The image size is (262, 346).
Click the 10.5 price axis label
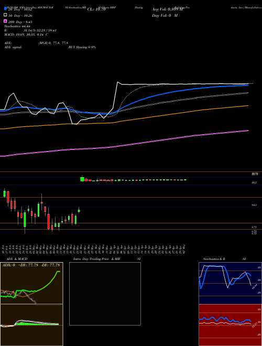pos(254,182)
